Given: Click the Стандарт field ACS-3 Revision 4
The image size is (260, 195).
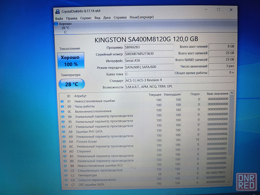Looking at the screenshot, I should pyautogui.click(x=180, y=80).
